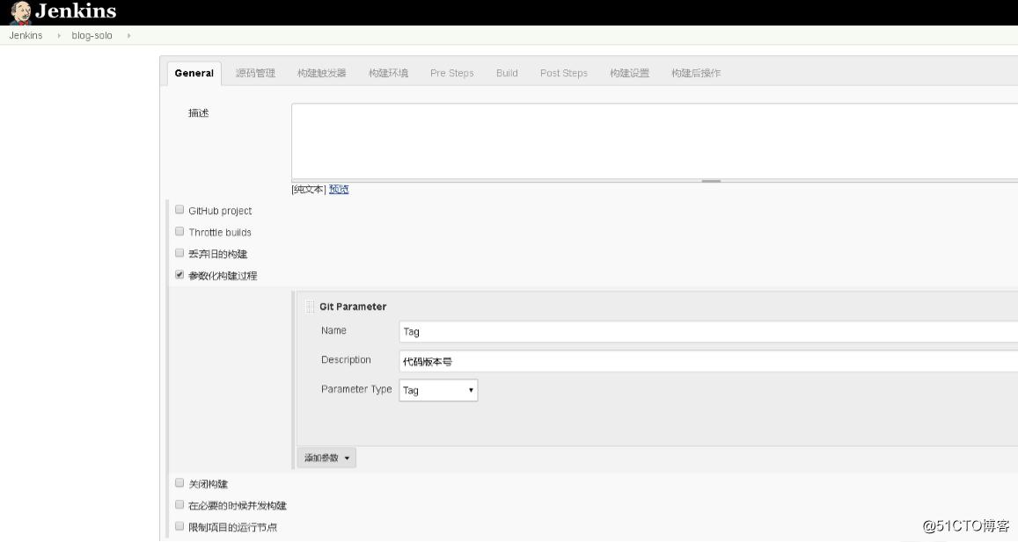Switch to the 源码管理 tab
Screen dimensions: 1018x542
pyautogui.click(x=255, y=73)
